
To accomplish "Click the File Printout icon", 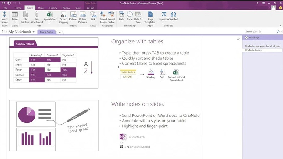I will pyautogui.click(x=25, y=17).
